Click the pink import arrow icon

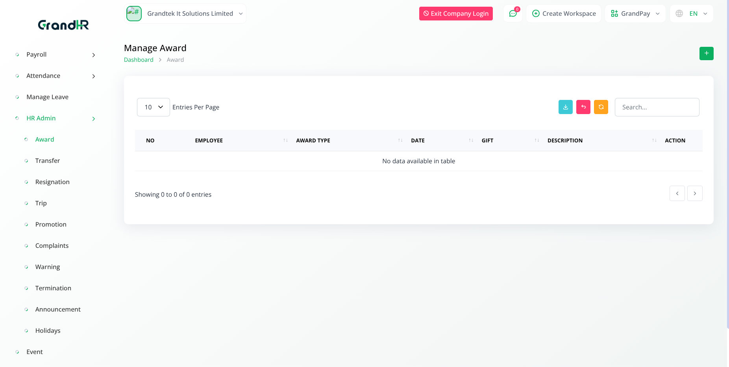click(x=583, y=107)
